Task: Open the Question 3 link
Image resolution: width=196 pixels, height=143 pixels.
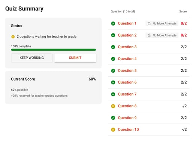Action: pos(127,47)
